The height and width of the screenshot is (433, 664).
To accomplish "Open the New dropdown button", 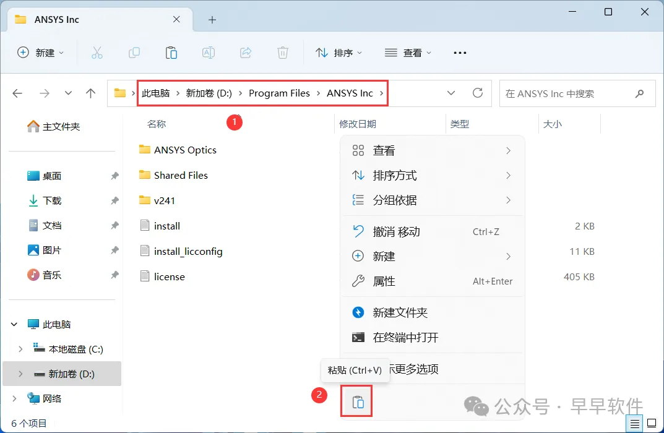I will click(x=40, y=53).
